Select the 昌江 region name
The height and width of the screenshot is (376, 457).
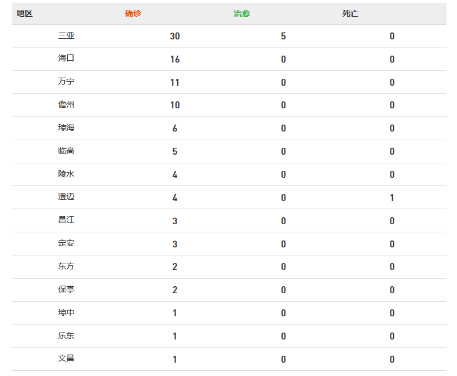click(x=66, y=220)
